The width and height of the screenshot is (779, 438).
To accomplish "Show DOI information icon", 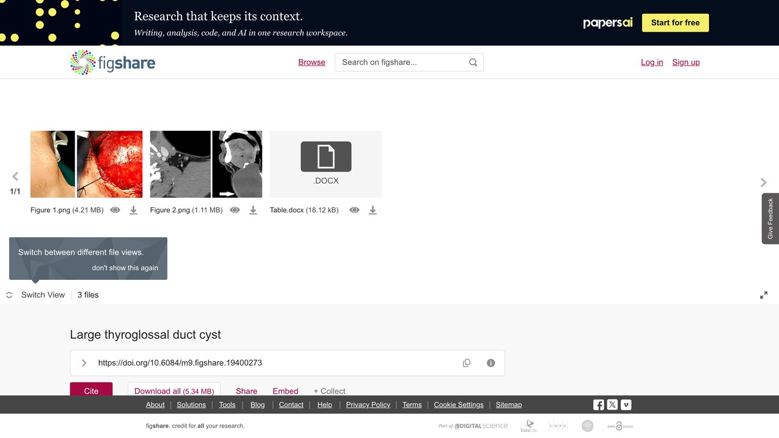I will pyautogui.click(x=491, y=363).
